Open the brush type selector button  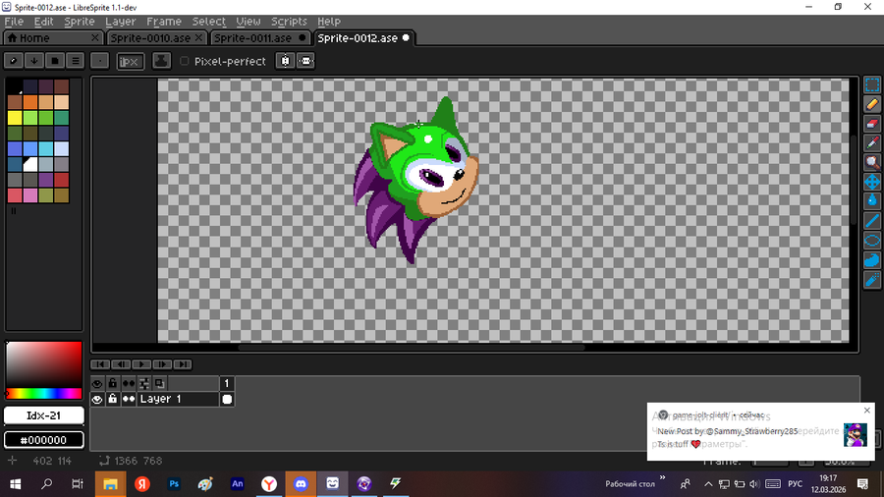100,60
